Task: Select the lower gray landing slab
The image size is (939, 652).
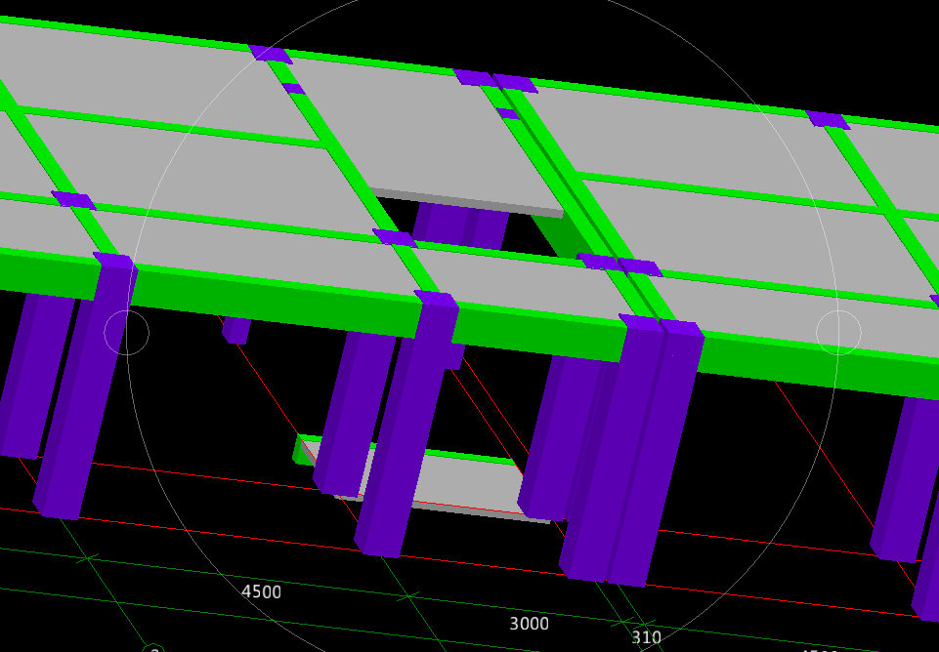Action: click(467, 481)
